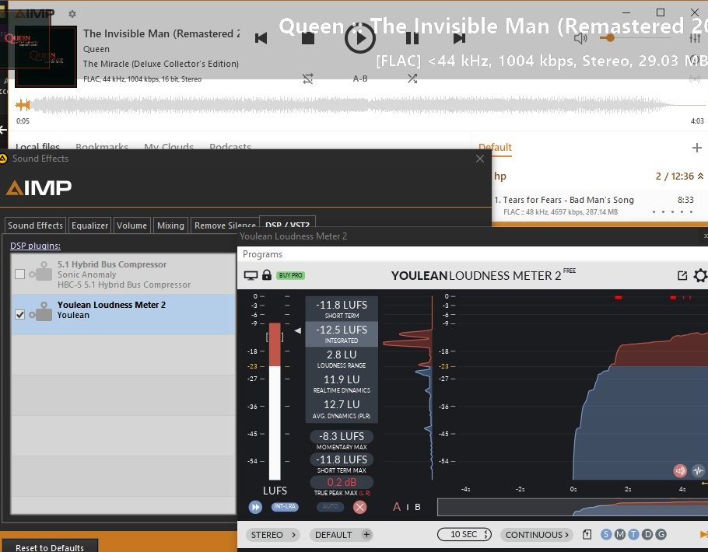The height and width of the screenshot is (552, 708).
Task: Open the Programs menu in Youlean
Action: click(x=262, y=254)
